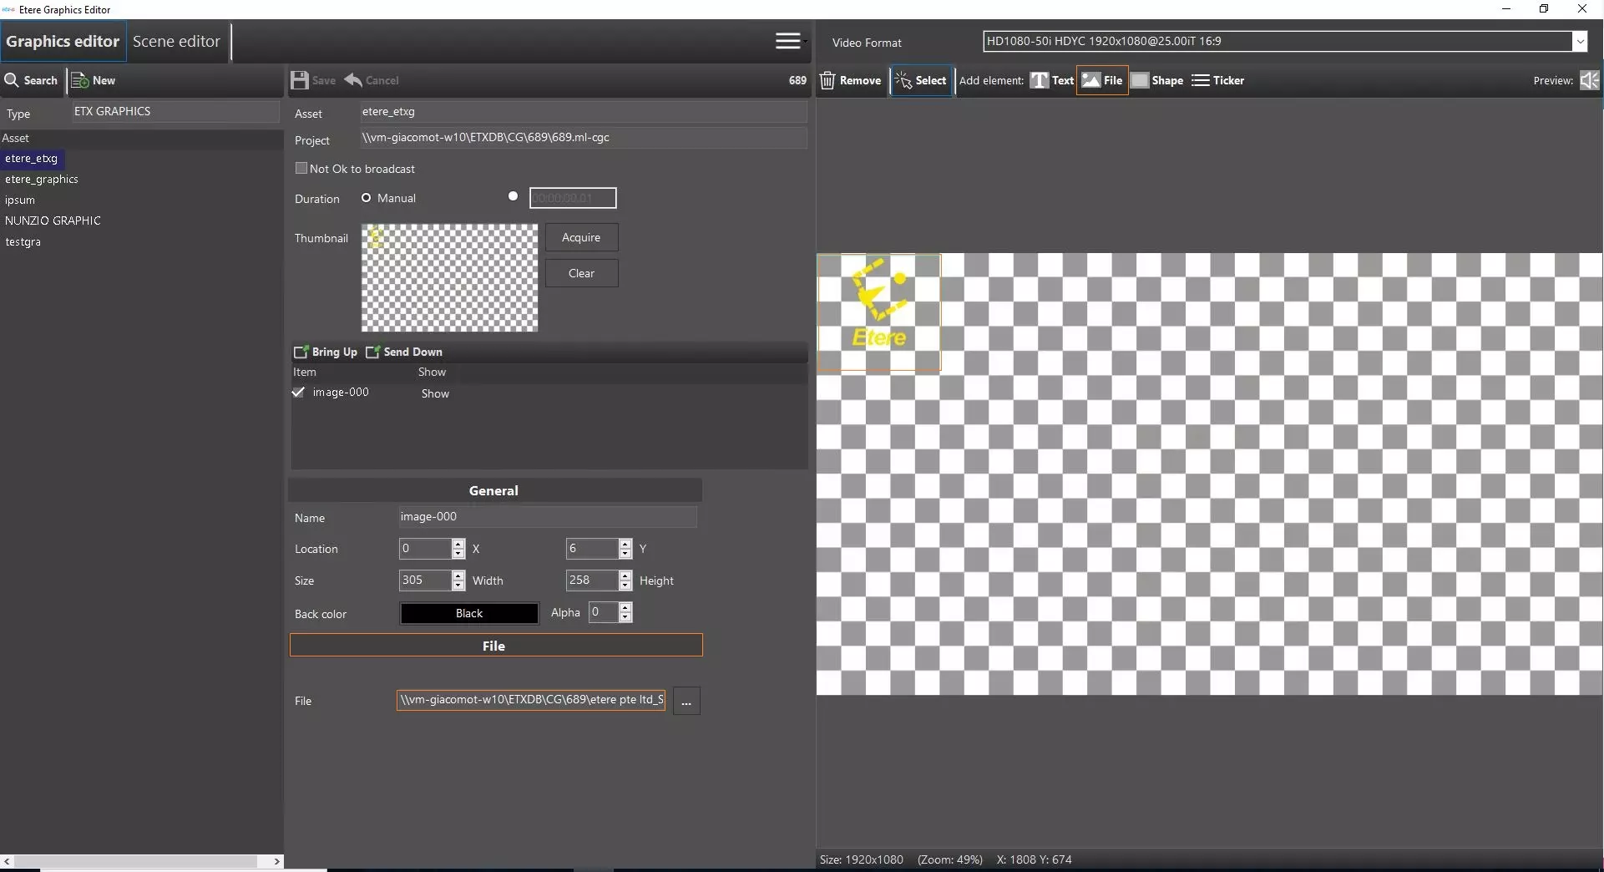The height and width of the screenshot is (872, 1604).
Task: Switch to the Scene editor tab
Action: (x=176, y=41)
